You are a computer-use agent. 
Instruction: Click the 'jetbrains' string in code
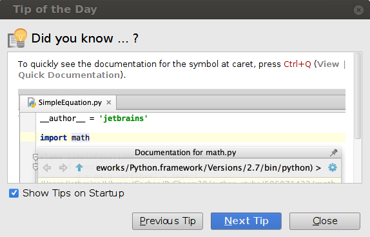[123, 118]
